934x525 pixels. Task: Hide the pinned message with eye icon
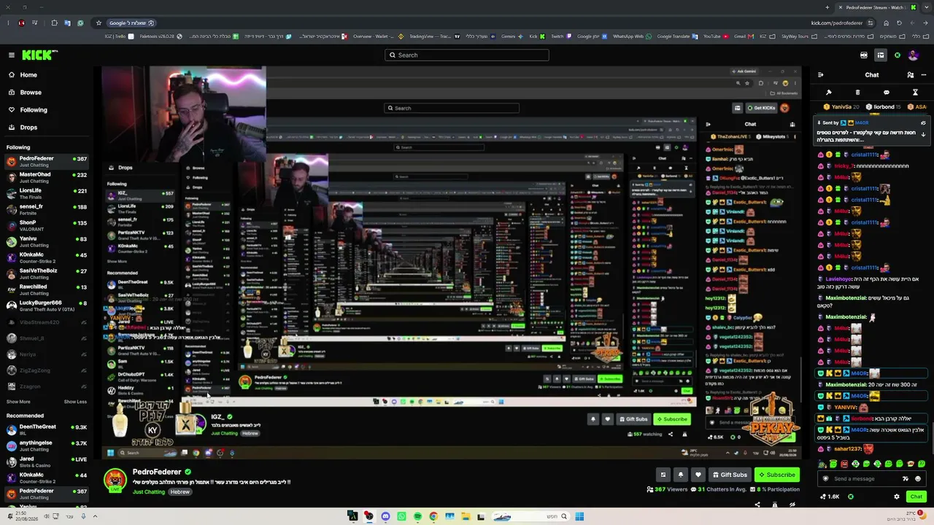[923, 123]
